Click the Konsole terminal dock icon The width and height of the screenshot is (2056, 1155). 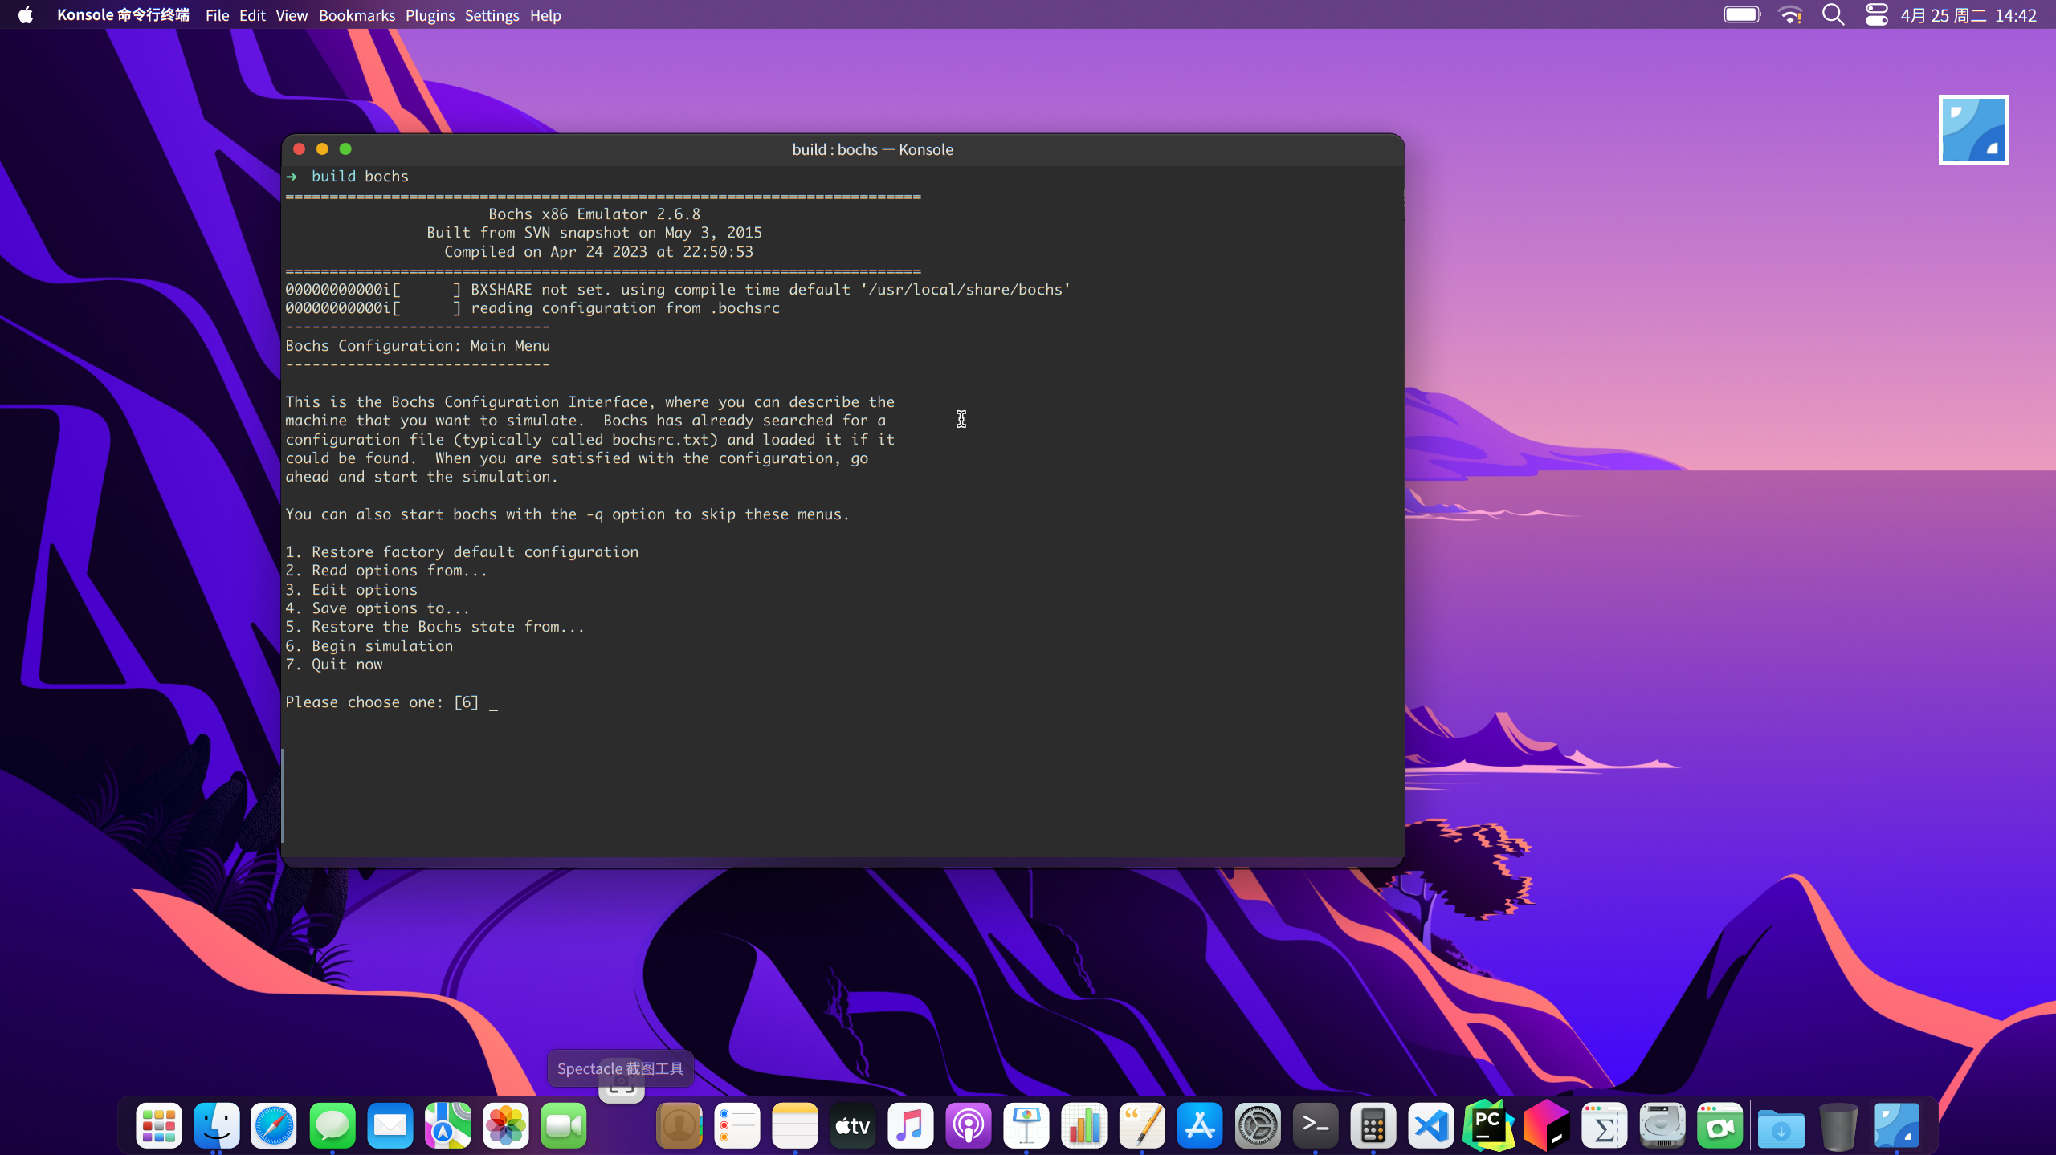[1316, 1125]
